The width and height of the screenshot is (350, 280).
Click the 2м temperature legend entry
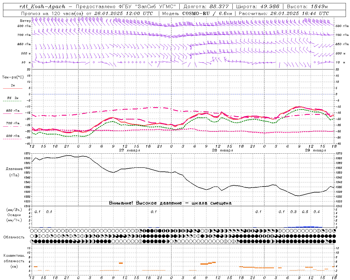tap(13, 86)
